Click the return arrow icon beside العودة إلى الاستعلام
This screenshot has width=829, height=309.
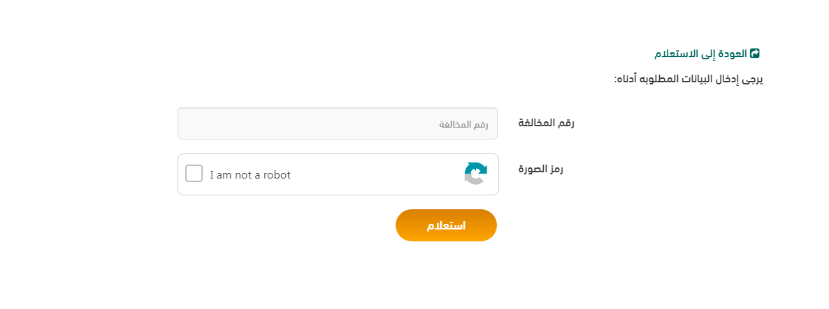point(754,54)
